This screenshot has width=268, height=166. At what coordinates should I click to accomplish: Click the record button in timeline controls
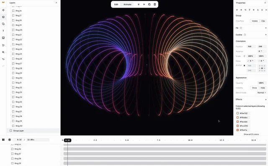pos(10,140)
